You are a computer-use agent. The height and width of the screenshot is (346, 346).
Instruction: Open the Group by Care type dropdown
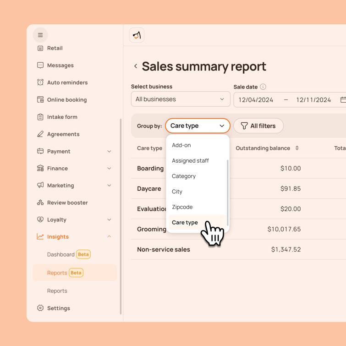198,126
